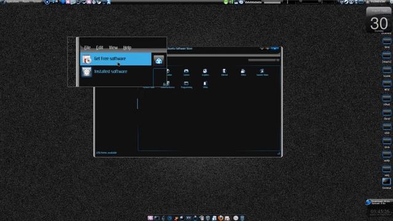Click the Software Store window title
The image size is (393, 221).
180,48
